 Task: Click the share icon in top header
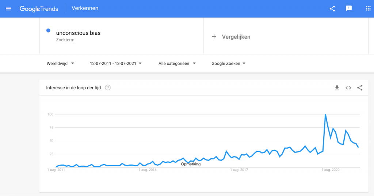coord(332,9)
